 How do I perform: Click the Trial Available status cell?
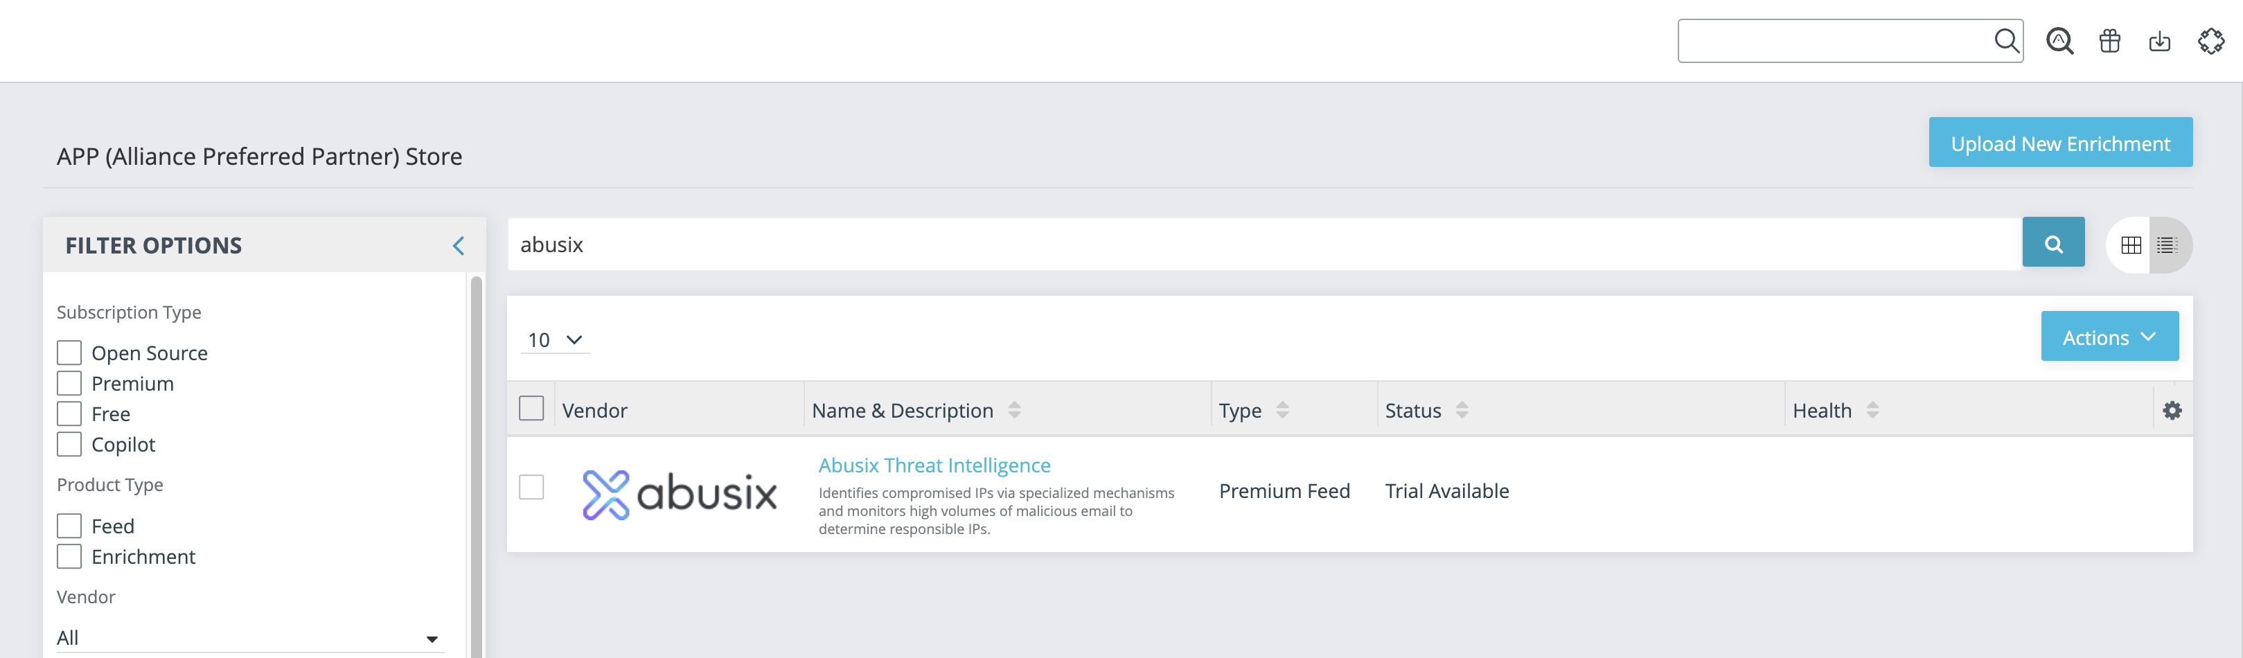pos(1447,491)
